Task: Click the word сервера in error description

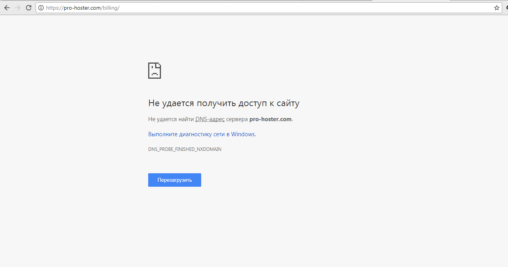Action: [x=237, y=119]
